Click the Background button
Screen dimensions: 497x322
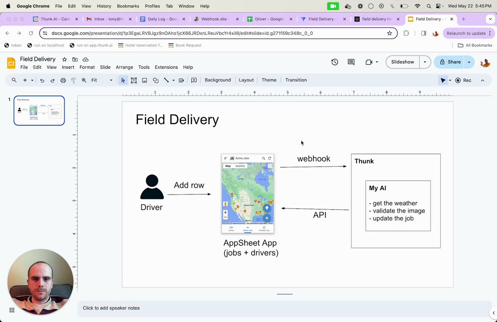[x=218, y=80]
